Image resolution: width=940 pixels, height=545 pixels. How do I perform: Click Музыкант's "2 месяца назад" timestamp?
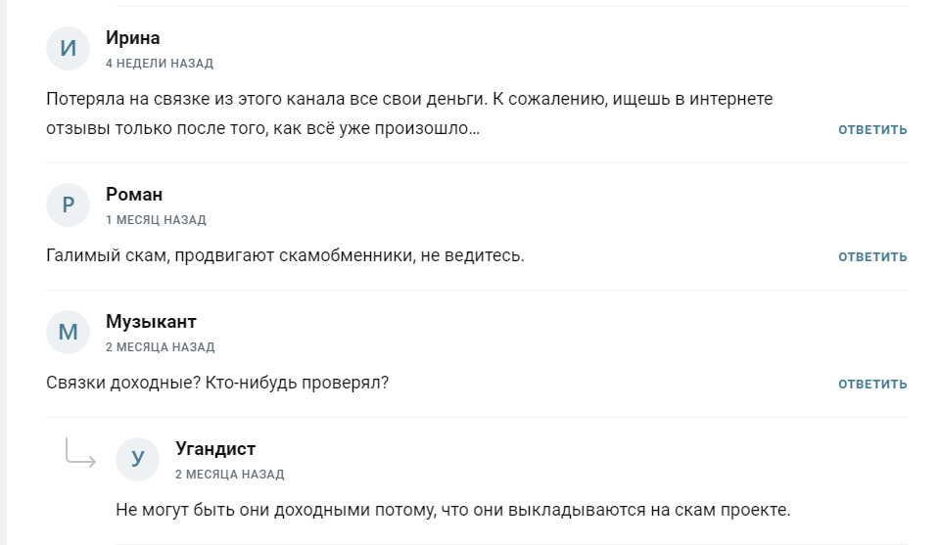tap(160, 347)
